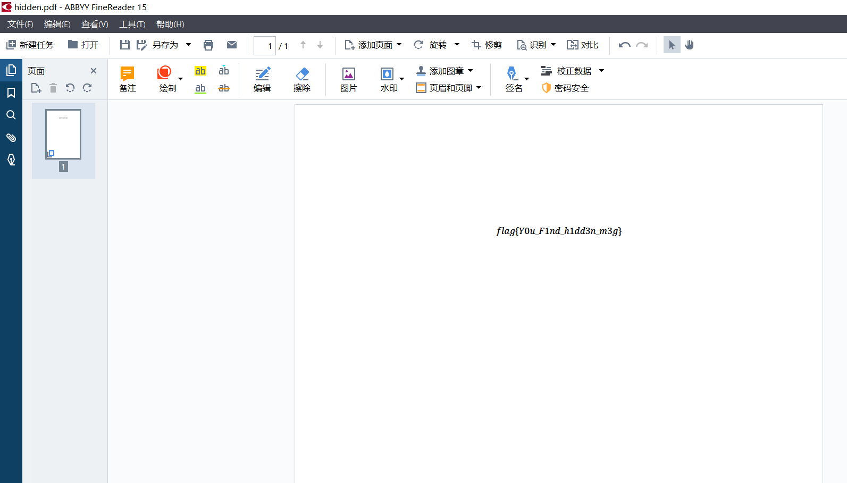Open the Tools (工具) menu
The width and height of the screenshot is (847, 483).
tap(132, 24)
